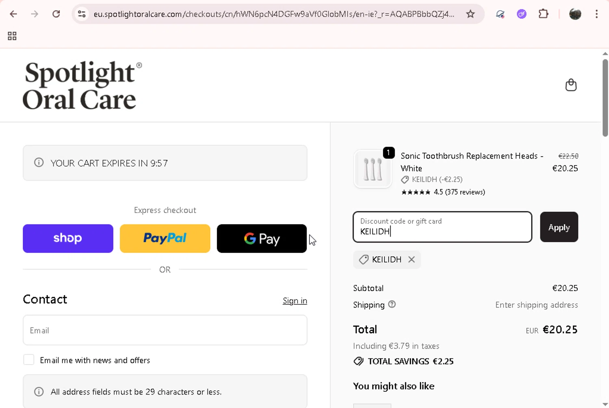Viewport: 609px width, 408px height.
Task: Pay with Shop express checkout
Action: pyautogui.click(x=68, y=239)
